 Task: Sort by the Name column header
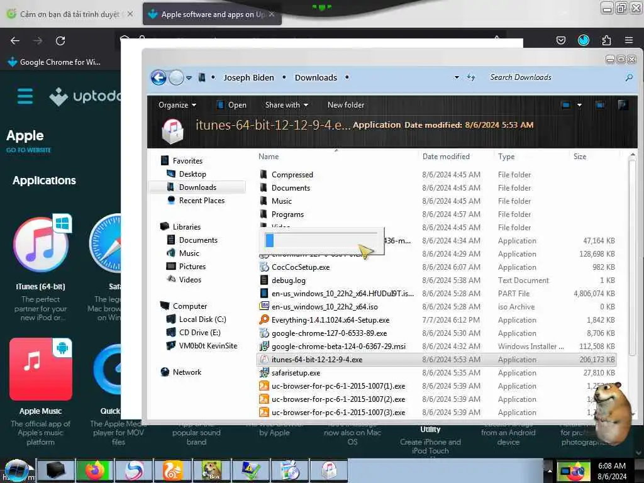(x=269, y=157)
